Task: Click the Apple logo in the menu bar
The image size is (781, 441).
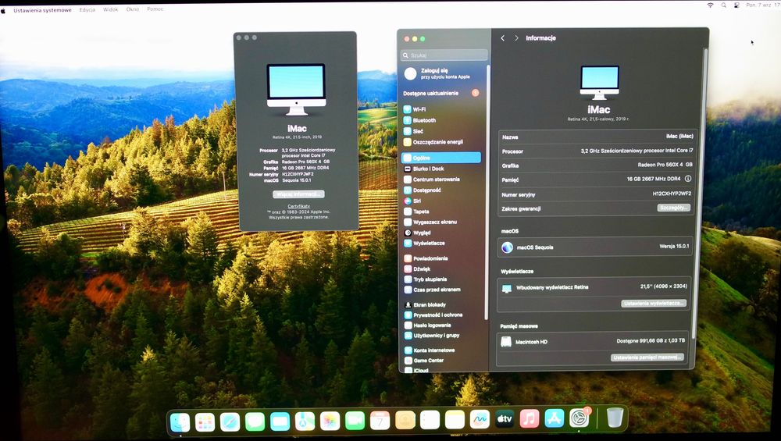Action: (3, 10)
